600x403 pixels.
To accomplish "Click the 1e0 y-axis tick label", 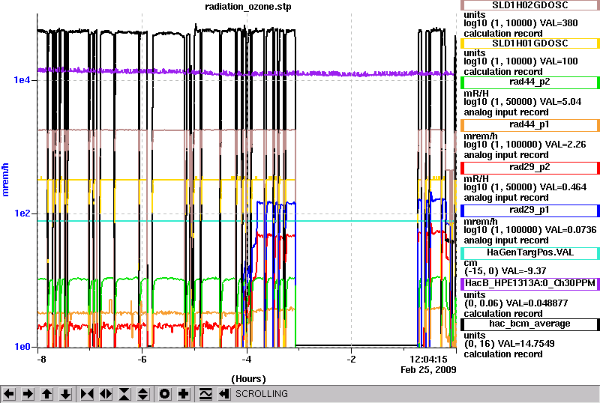I will pos(22,346).
